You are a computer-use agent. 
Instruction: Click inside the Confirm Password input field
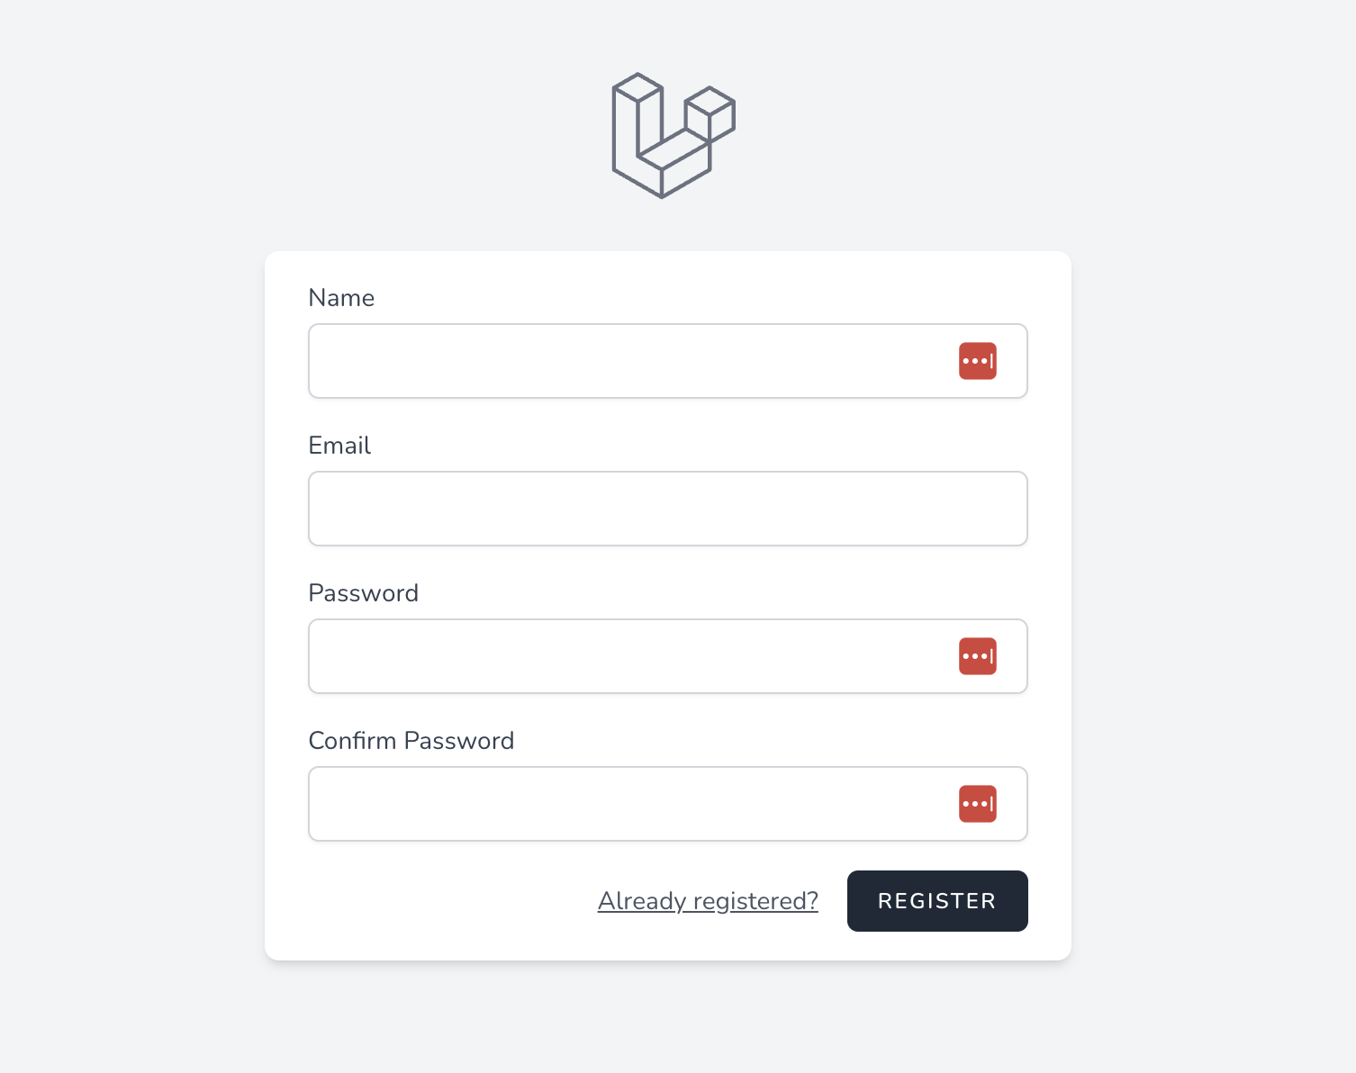(x=630, y=804)
